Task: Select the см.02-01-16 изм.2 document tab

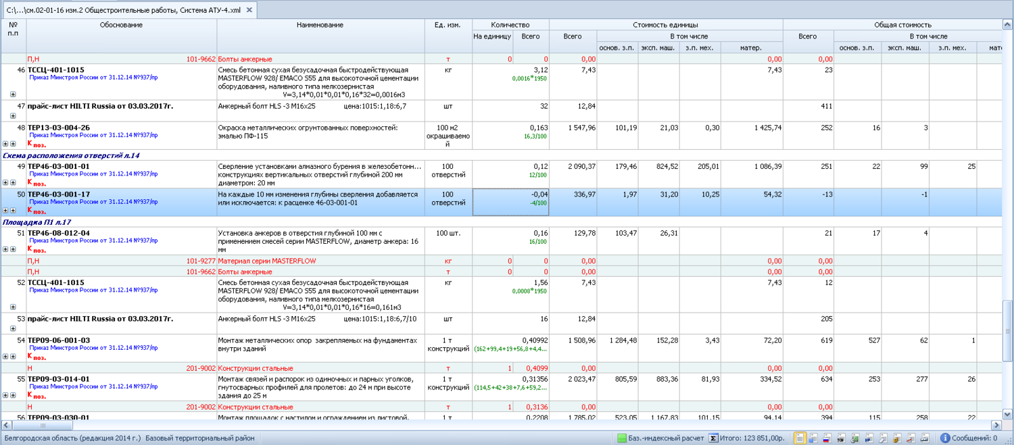Action: [x=122, y=10]
